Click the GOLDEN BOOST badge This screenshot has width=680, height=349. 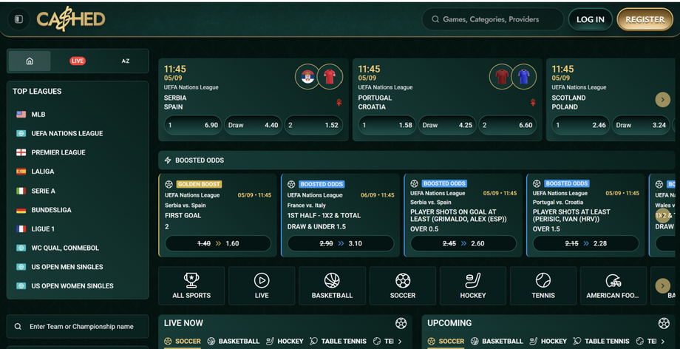[199, 184]
